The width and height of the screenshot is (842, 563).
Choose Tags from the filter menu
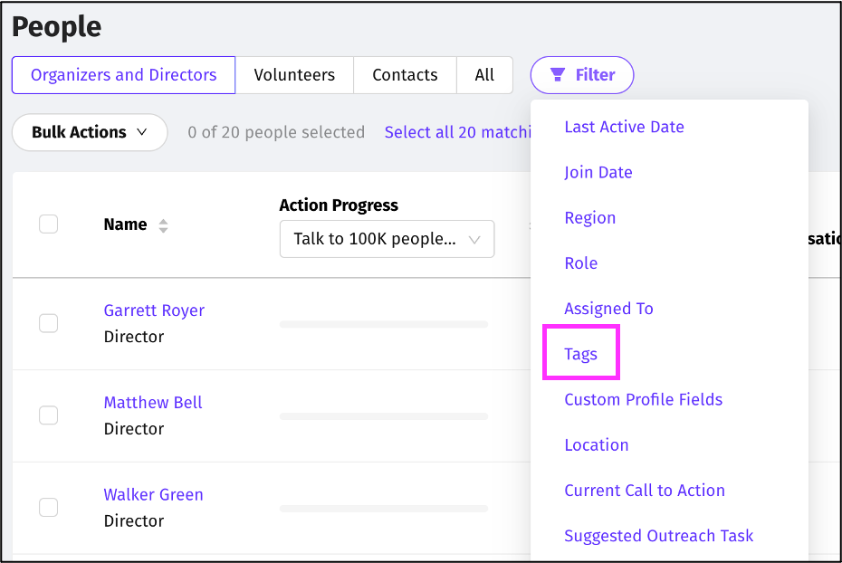(x=580, y=354)
